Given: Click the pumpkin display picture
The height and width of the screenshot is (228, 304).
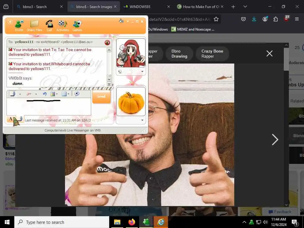Looking at the screenshot, I should [131, 102].
